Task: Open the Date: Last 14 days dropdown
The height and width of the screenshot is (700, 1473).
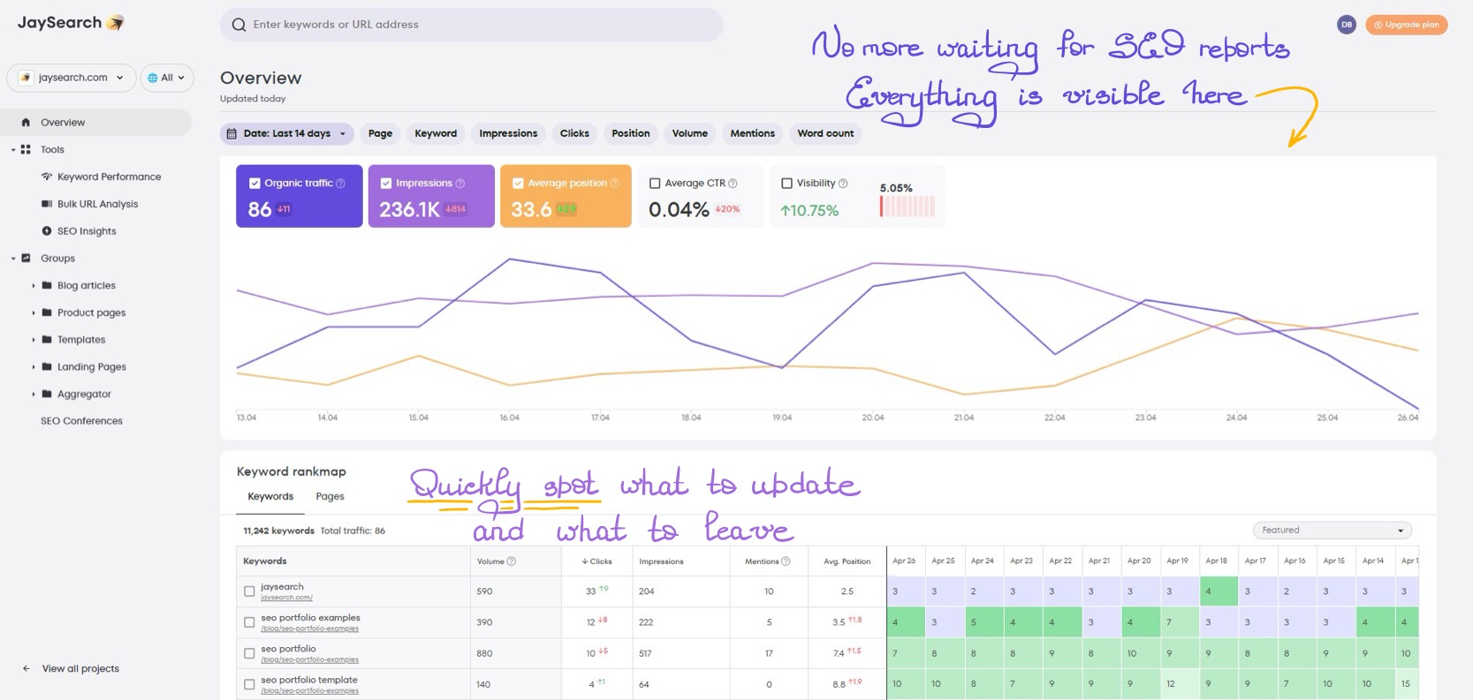Action: [287, 134]
